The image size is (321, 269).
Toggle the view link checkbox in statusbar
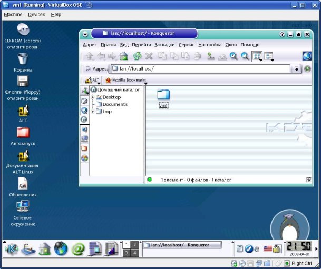[x=308, y=180]
